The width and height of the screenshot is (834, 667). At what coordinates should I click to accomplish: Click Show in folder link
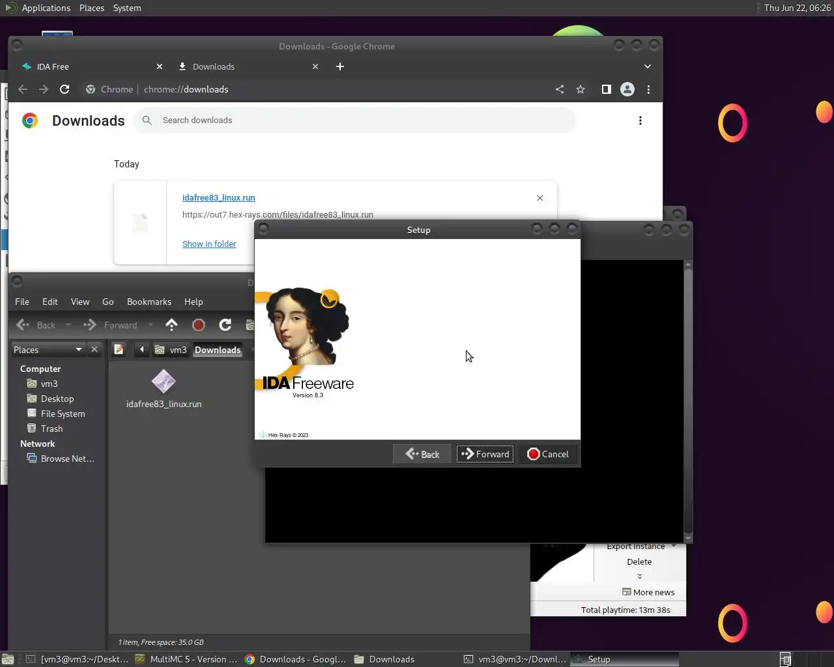[x=209, y=244]
